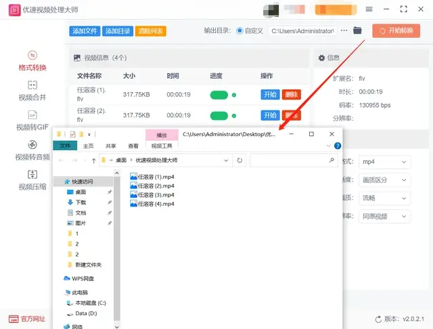Click the Explorer back arrow
This screenshot has height=329, width=433.
point(62,160)
